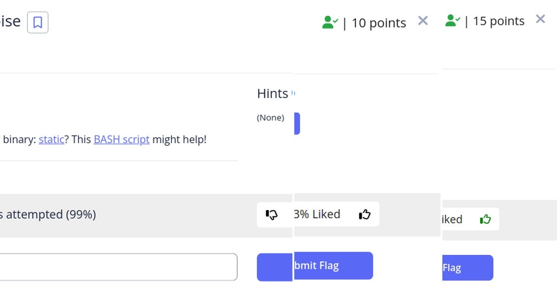Click the green solver icon next to 10 points

click(x=330, y=22)
